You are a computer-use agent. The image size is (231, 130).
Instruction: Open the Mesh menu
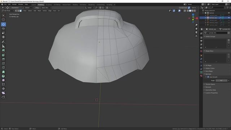click(39, 11)
